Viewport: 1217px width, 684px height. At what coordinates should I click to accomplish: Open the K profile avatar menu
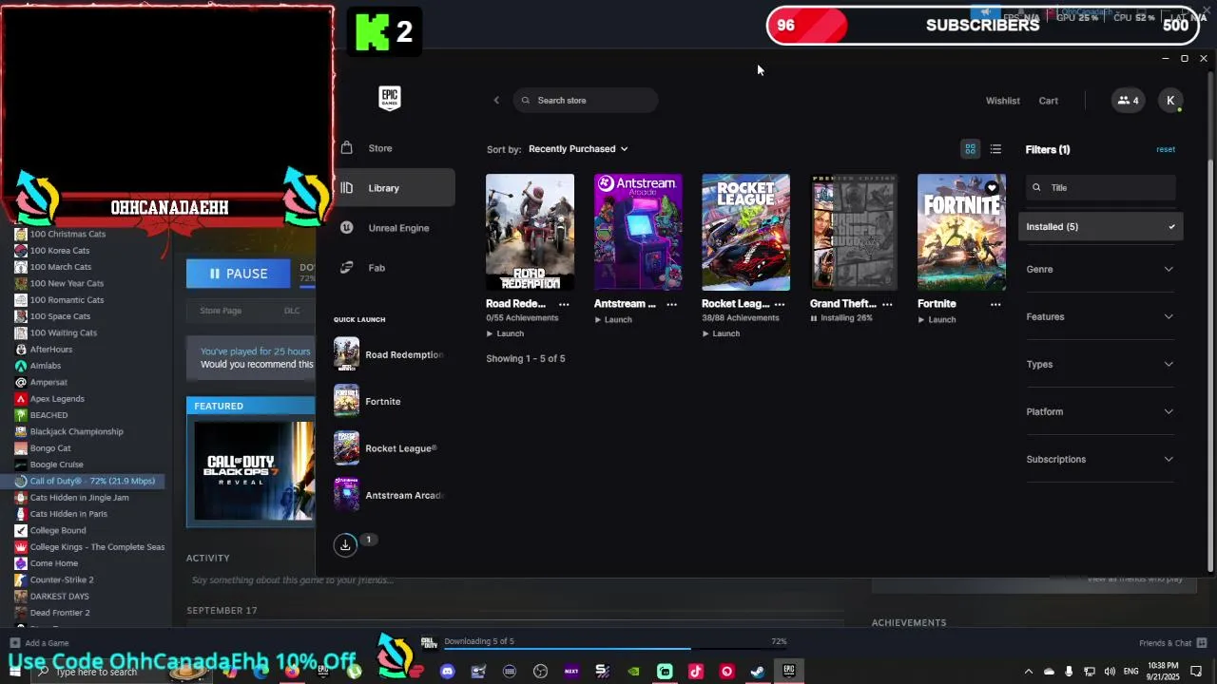1170,101
